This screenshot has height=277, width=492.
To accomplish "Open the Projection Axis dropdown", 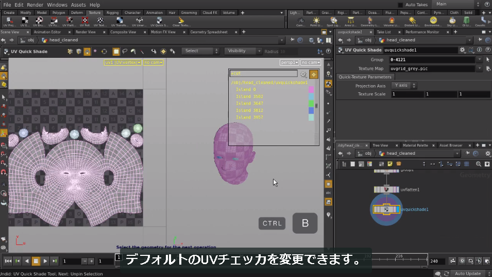I will (404, 86).
